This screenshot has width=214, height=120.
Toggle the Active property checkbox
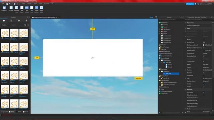pyautogui.click(x=204, y=39)
